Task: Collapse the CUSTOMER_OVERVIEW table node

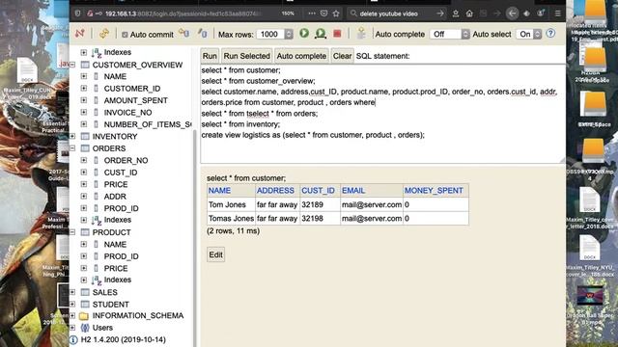Action: coord(72,65)
